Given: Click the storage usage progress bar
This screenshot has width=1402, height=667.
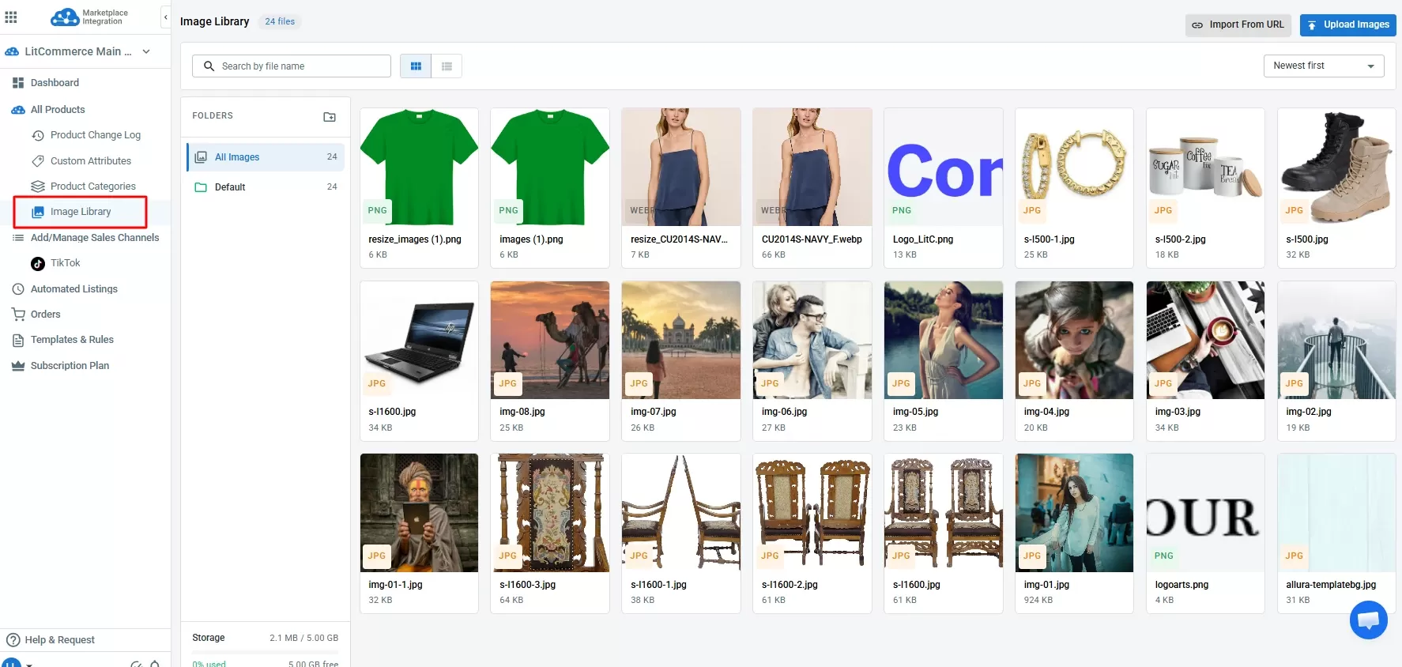Looking at the screenshot, I should 266,652.
